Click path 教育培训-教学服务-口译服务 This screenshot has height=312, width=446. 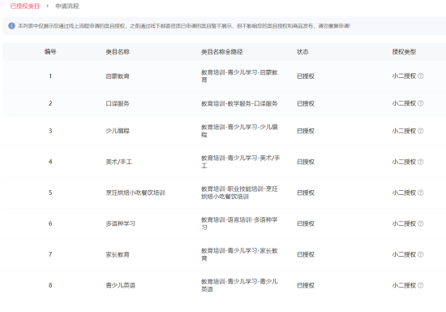[239, 103]
